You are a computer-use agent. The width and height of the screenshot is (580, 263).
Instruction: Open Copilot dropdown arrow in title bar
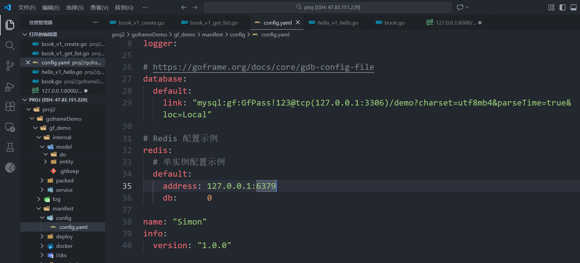coord(467,7)
